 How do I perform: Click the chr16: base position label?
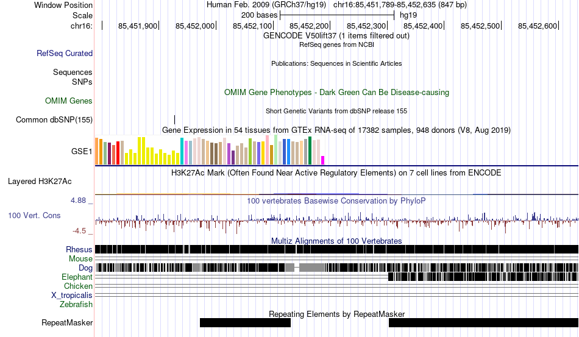(82, 26)
